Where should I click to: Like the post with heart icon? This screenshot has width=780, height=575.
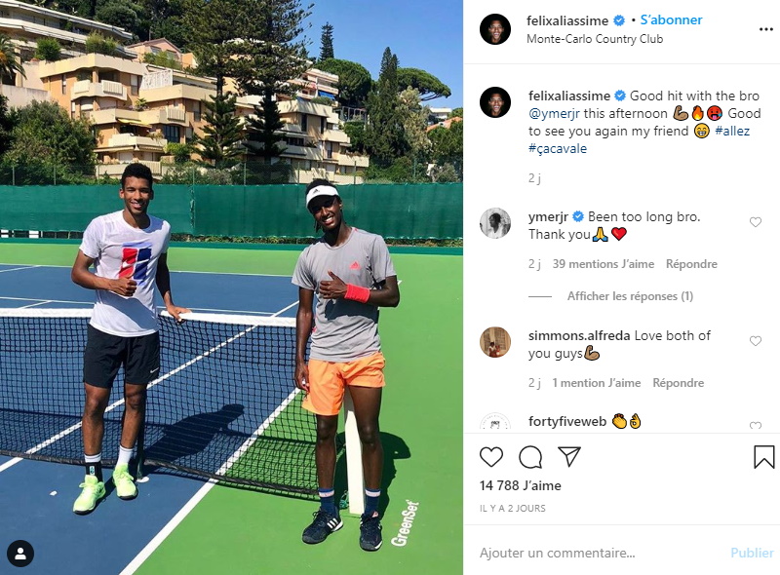point(491,457)
